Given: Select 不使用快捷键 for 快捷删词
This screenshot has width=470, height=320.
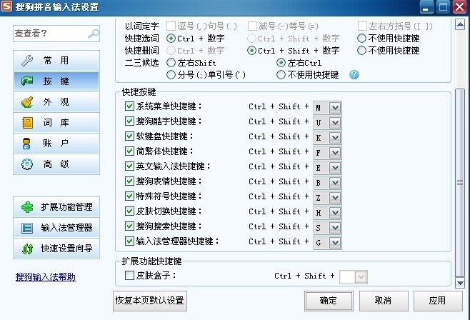Looking at the screenshot, I should 362,50.
